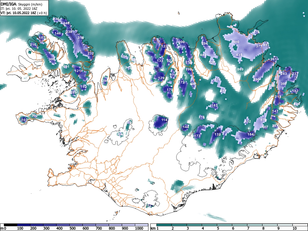Click the visibility value 392 on the map

34,115
